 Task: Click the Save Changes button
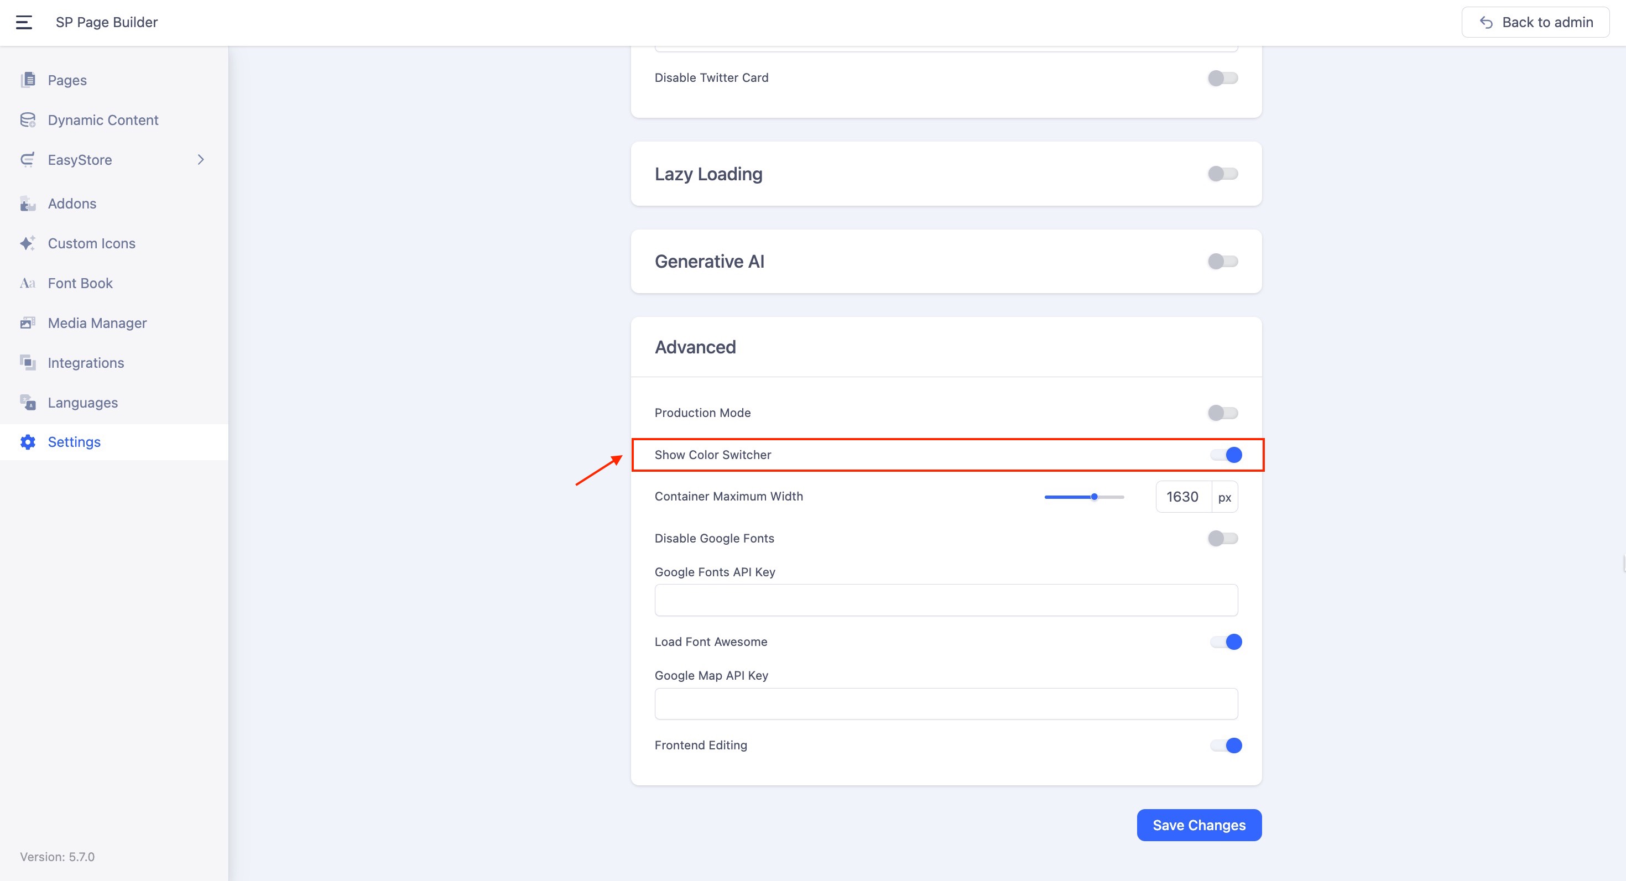click(x=1198, y=825)
